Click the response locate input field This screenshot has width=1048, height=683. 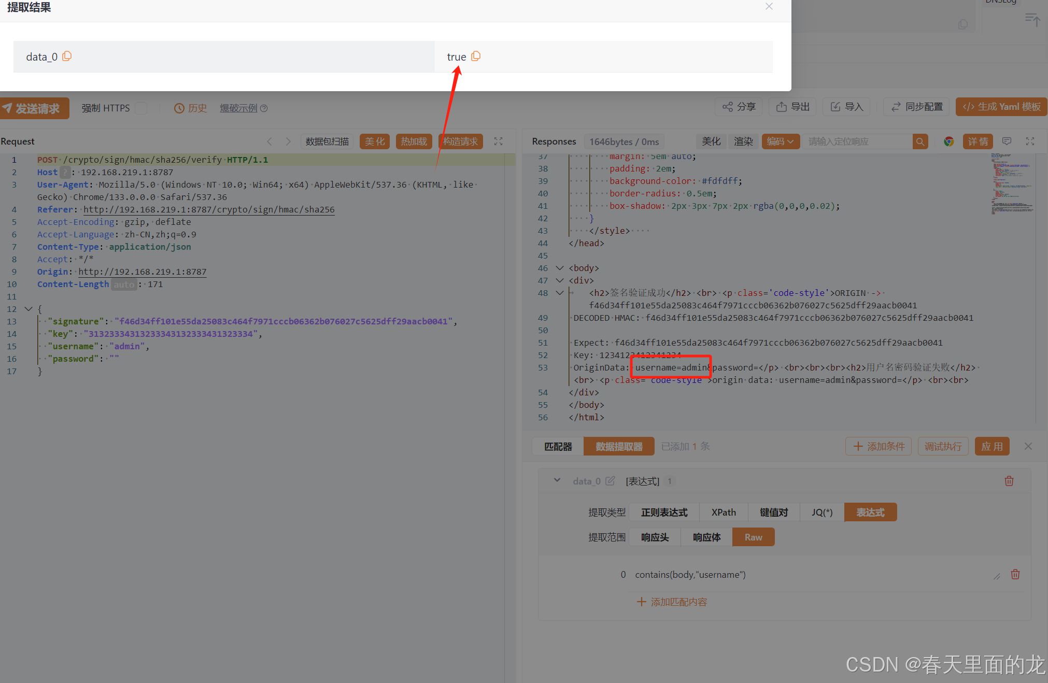[x=856, y=141]
